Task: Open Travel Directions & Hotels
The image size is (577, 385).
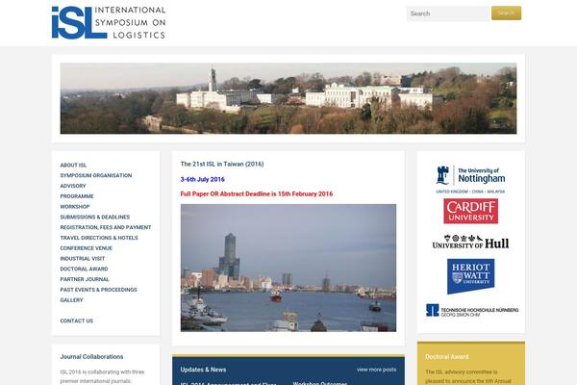Action: [99, 238]
